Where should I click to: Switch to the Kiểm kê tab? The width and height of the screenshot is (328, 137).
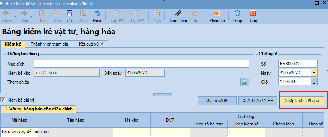coord(13,44)
